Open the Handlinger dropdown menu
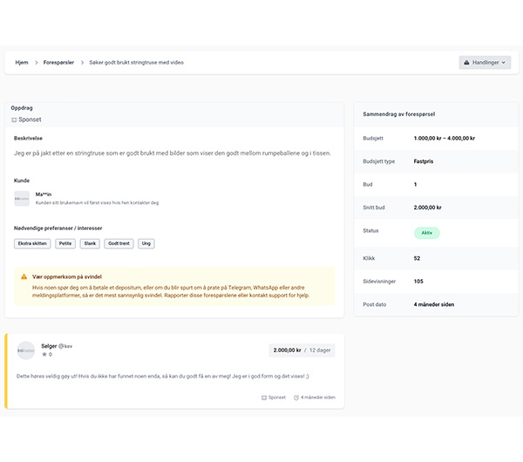523x462 pixels. [485, 63]
